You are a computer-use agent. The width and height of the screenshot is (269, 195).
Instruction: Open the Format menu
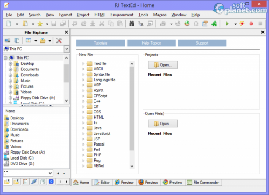click(66, 15)
